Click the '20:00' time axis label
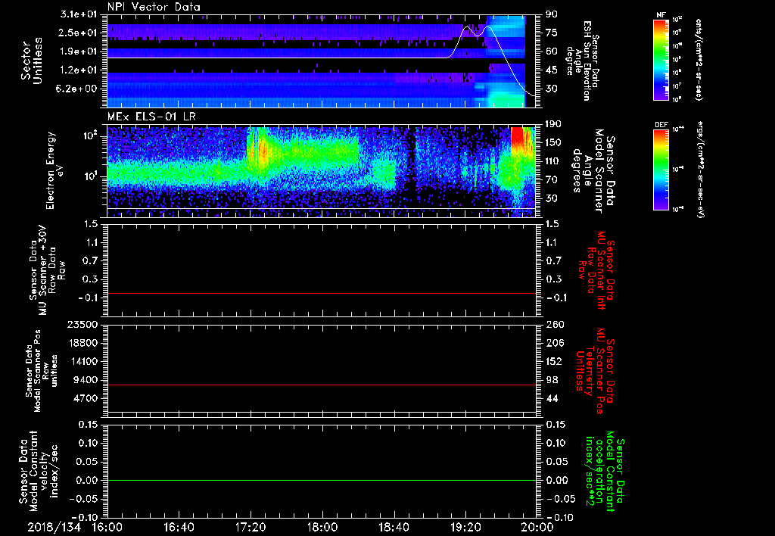Image resolution: width=775 pixels, height=536 pixels. click(537, 527)
